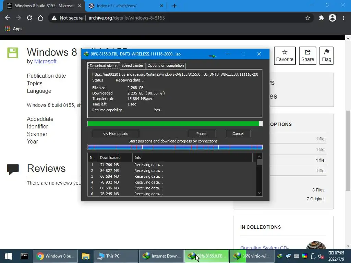The height and width of the screenshot is (263, 351).
Task: Click the IDM icon in dialog title bar
Action: point(86,54)
